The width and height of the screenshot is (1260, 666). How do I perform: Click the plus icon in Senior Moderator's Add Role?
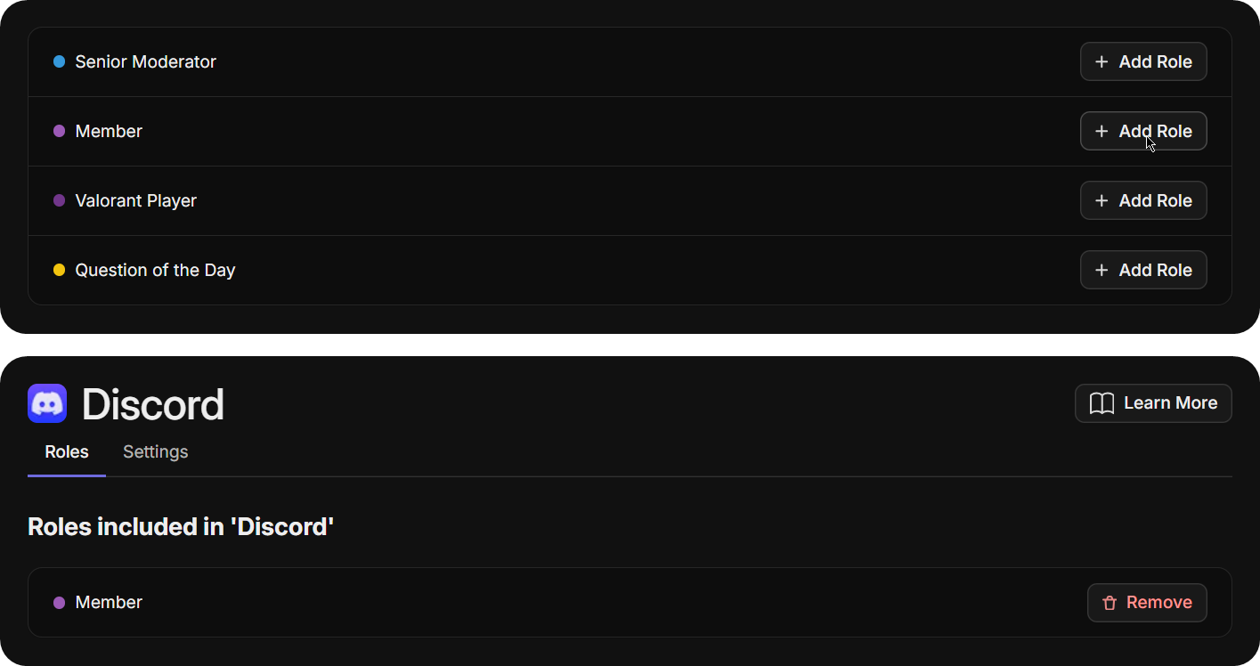pos(1101,61)
